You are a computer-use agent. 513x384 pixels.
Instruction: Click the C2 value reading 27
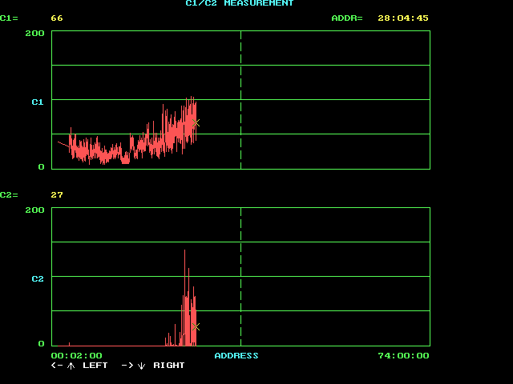(x=57, y=194)
